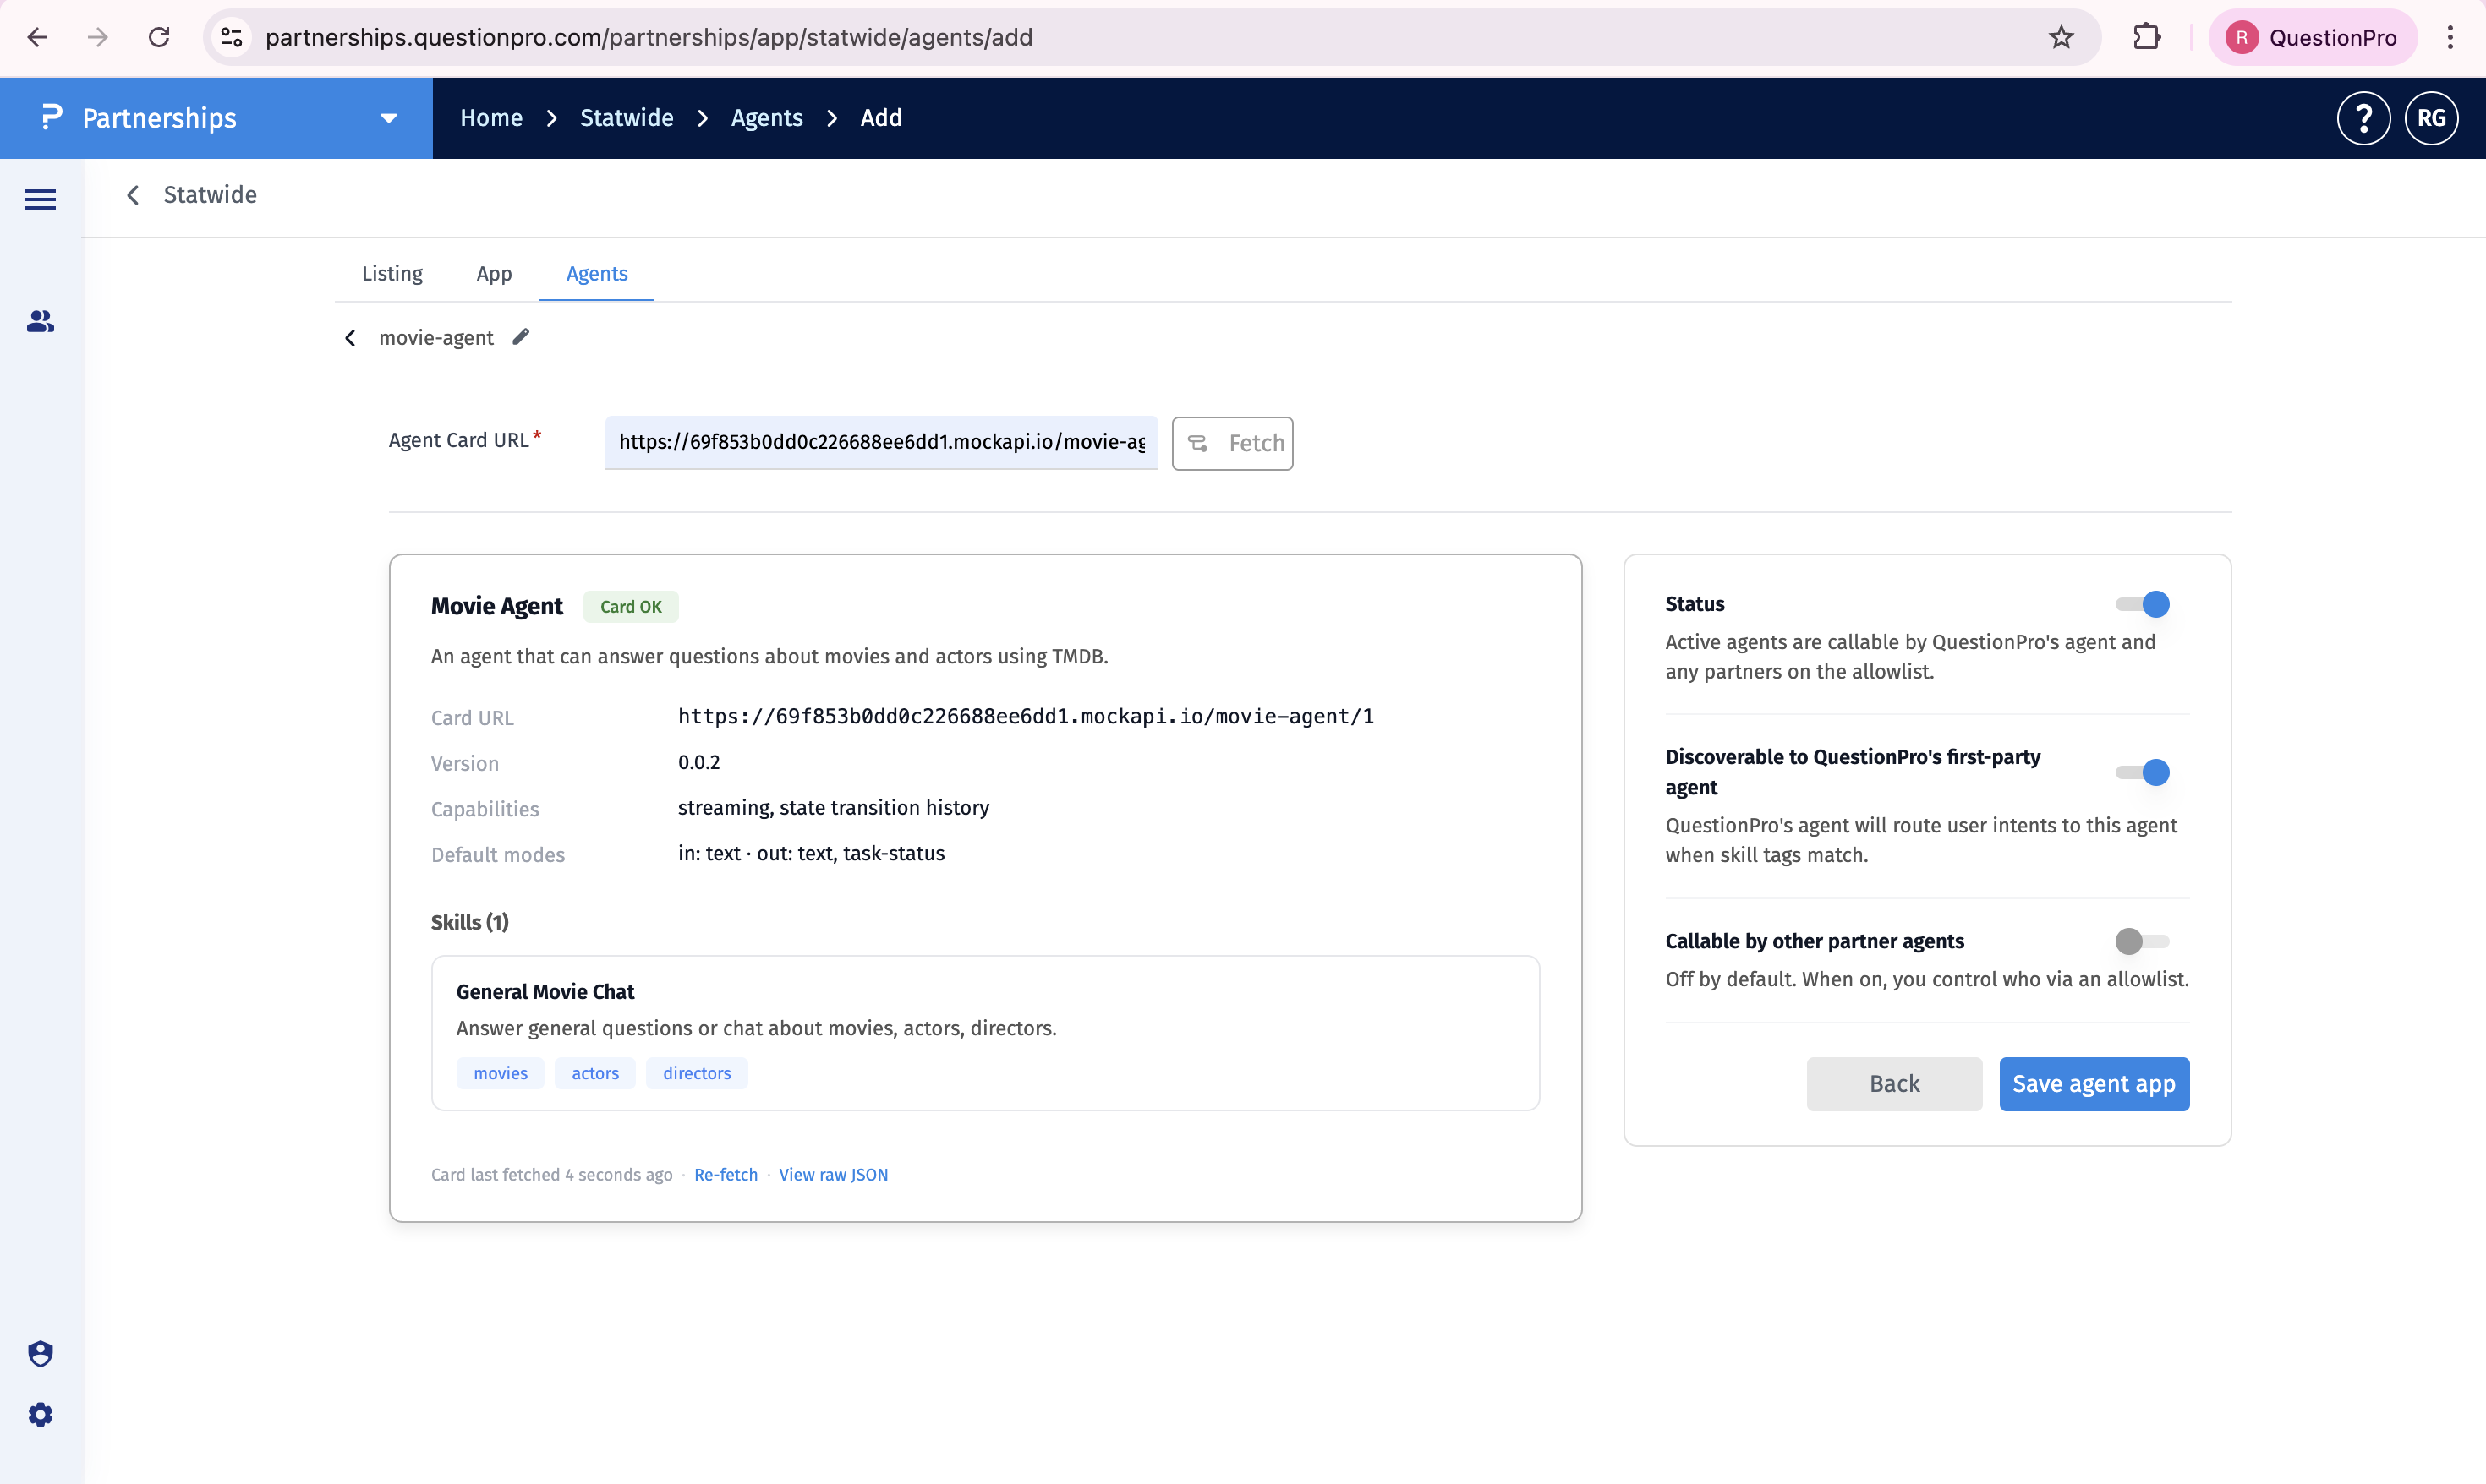Switch to the App tab

[494, 273]
